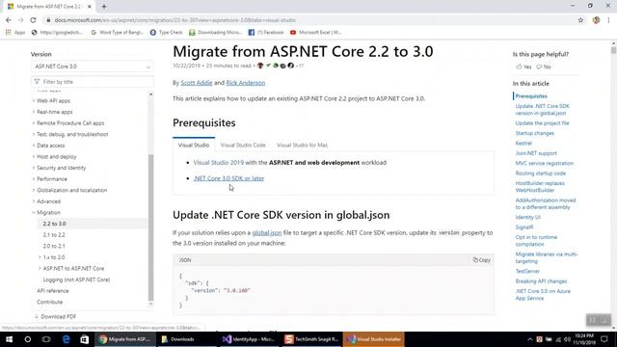This screenshot has width=617, height=347.
Task: Bookmark this page with star icon
Action: 580,20
